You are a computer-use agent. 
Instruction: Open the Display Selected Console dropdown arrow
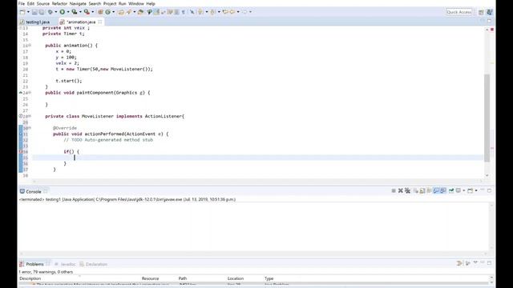[x=464, y=190]
